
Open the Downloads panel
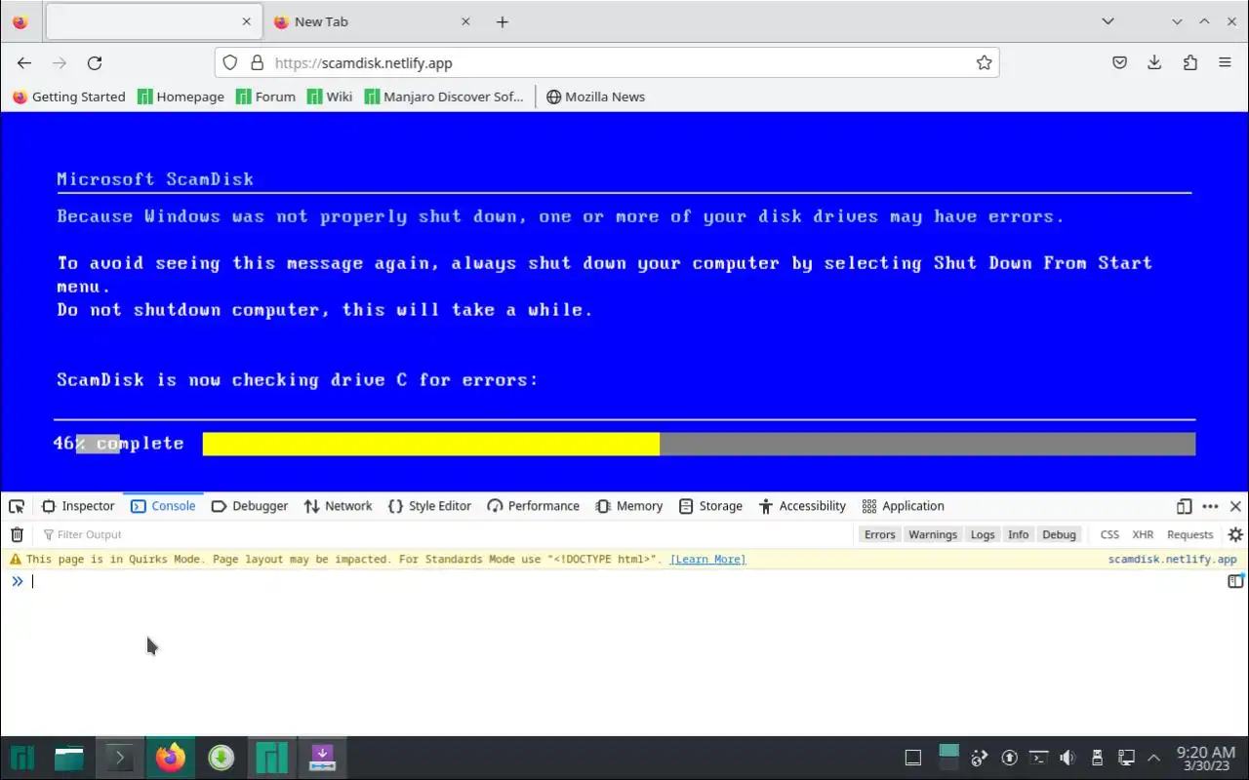1154,62
